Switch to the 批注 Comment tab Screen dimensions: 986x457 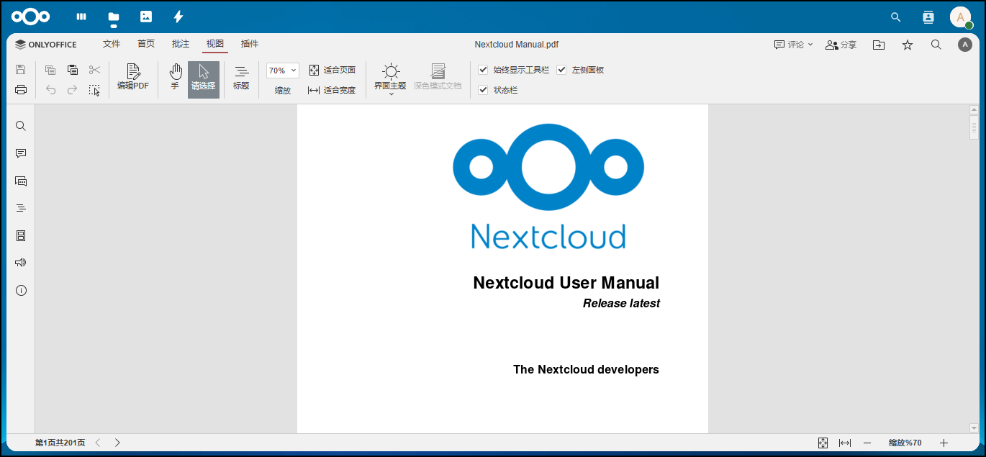pyautogui.click(x=181, y=44)
